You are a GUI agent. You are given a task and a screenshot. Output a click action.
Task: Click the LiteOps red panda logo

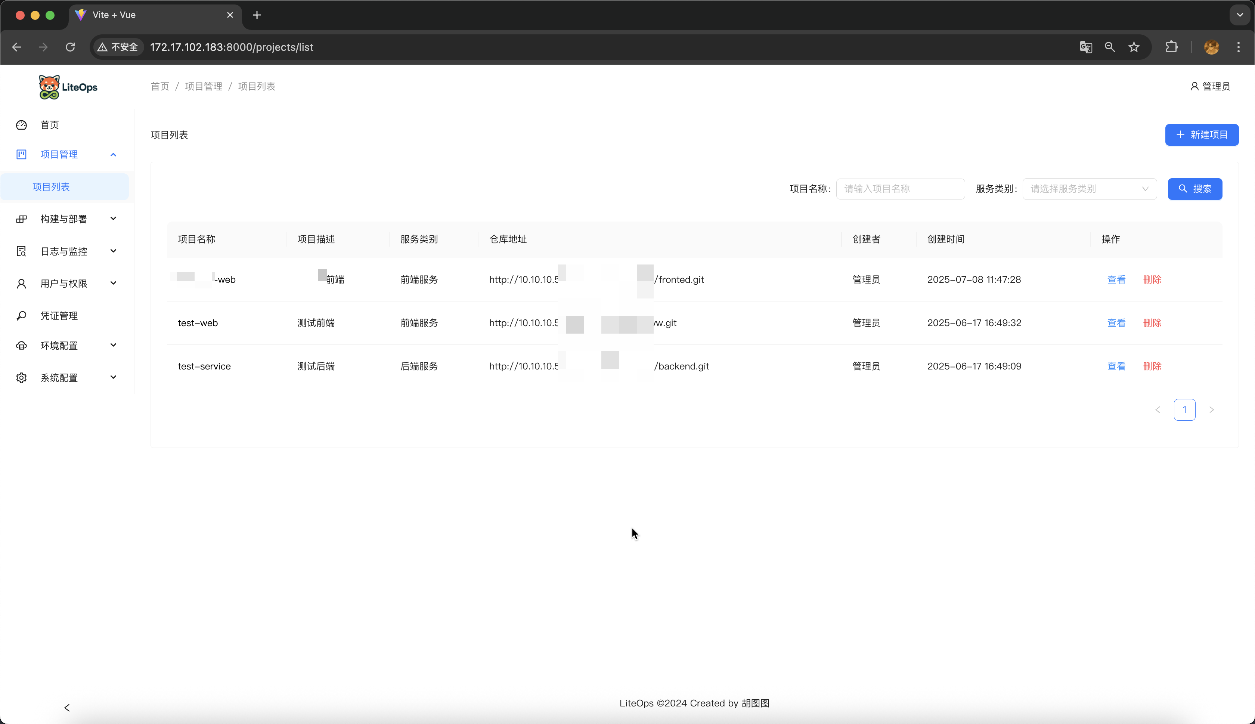click(x=49, y=87)
